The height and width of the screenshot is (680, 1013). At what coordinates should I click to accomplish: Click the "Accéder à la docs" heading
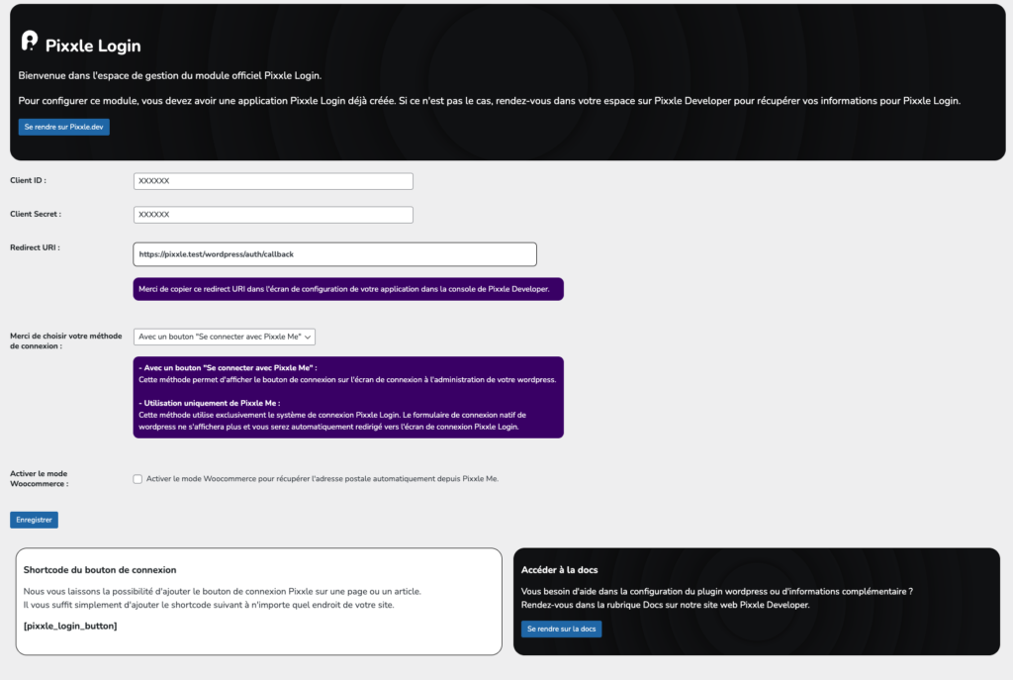pyautogui.click(x=559, y=570)
